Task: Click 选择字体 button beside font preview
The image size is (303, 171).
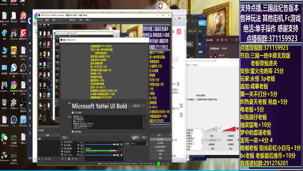Action: [x=136, y=106]
